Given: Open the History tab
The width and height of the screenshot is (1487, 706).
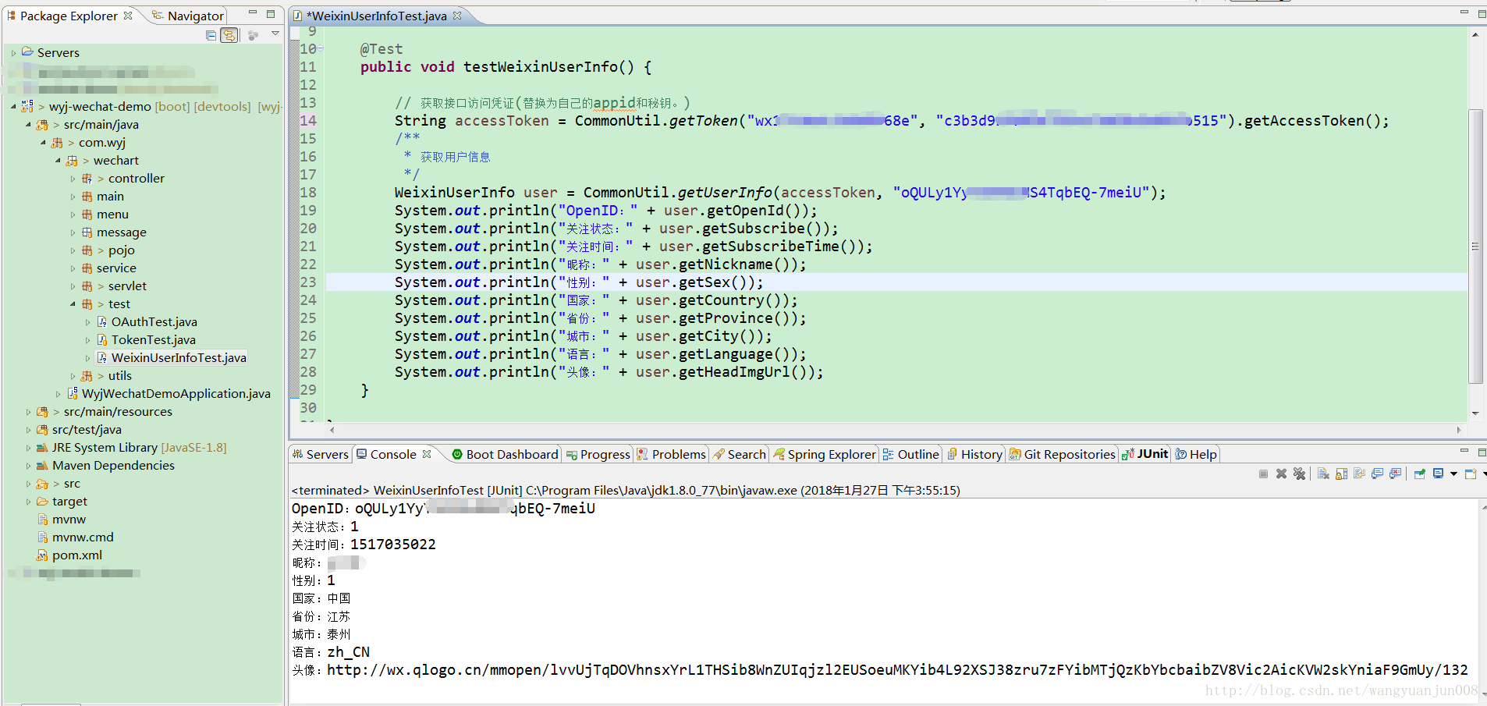Looking at the screenshot, I should [x=975, y=454].
